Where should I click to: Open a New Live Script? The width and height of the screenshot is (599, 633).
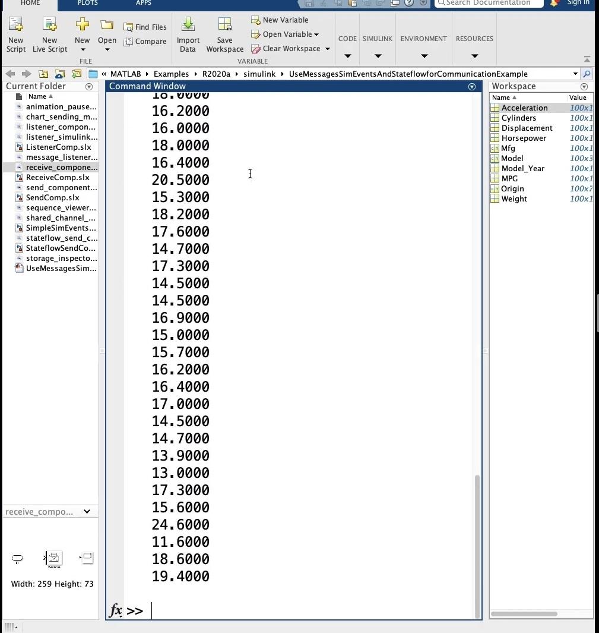[x=49, y=34]
